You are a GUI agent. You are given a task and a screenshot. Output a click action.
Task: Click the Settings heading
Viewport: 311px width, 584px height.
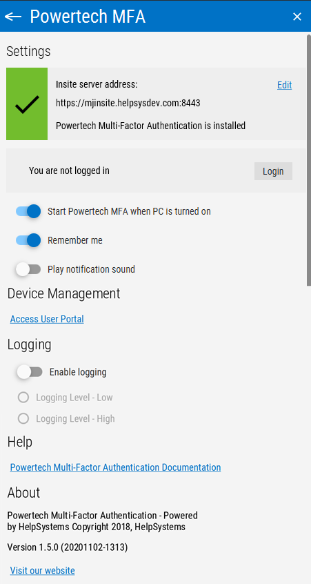pos(28,51)
